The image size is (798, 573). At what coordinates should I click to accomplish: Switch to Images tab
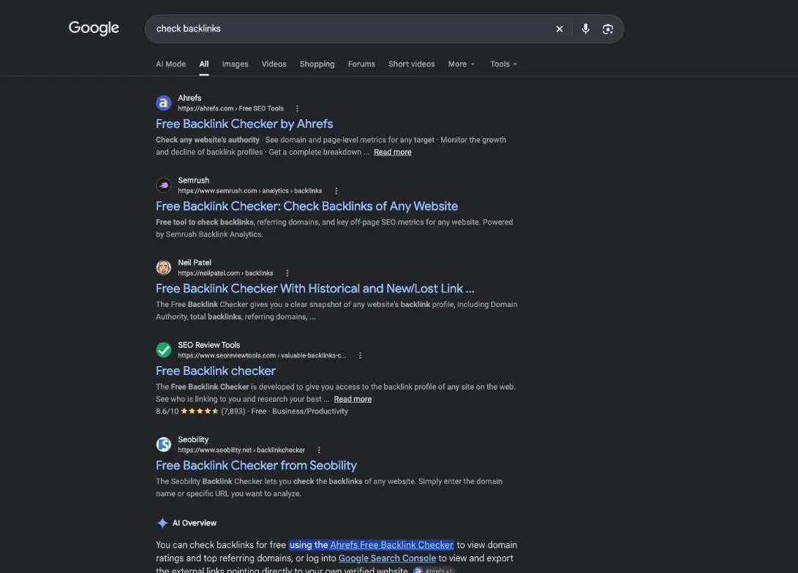click(x=235, y=64)
